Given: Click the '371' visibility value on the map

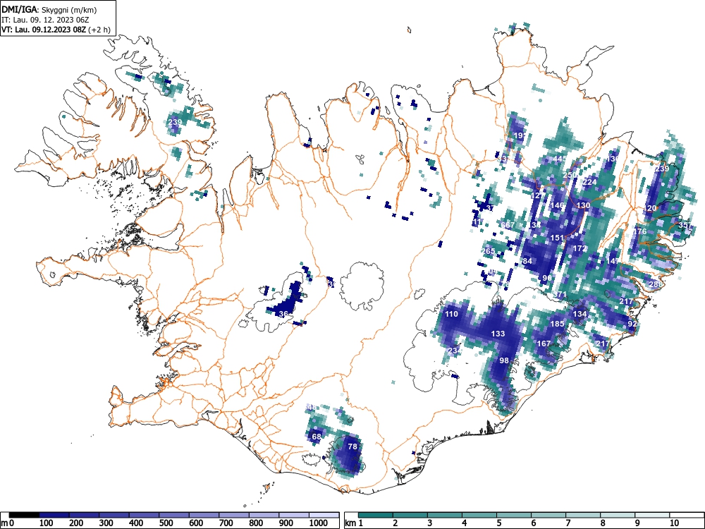Looking at the screenshot, I should pos(560,295).
